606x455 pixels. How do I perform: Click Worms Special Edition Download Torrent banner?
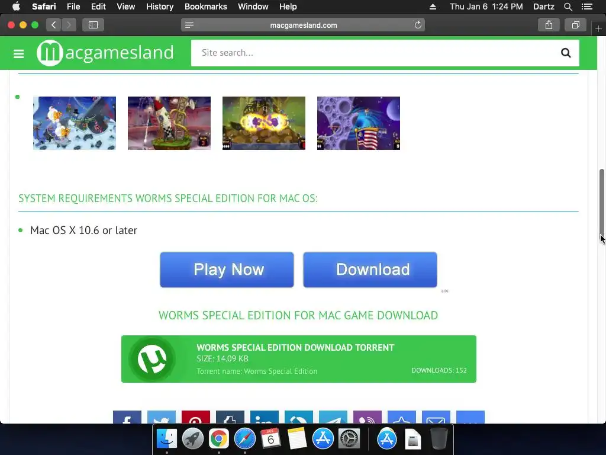click(299, 359)
